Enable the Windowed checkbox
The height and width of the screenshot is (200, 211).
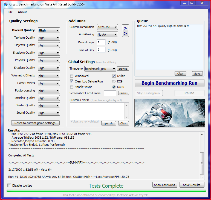point(72,76)
